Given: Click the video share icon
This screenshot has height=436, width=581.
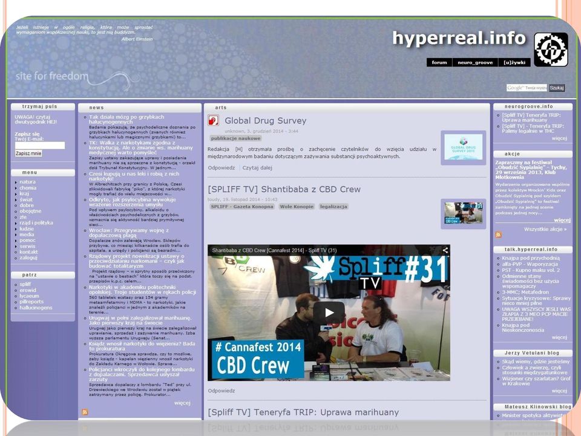Looking at the screenshot, I should click(445, 250).
